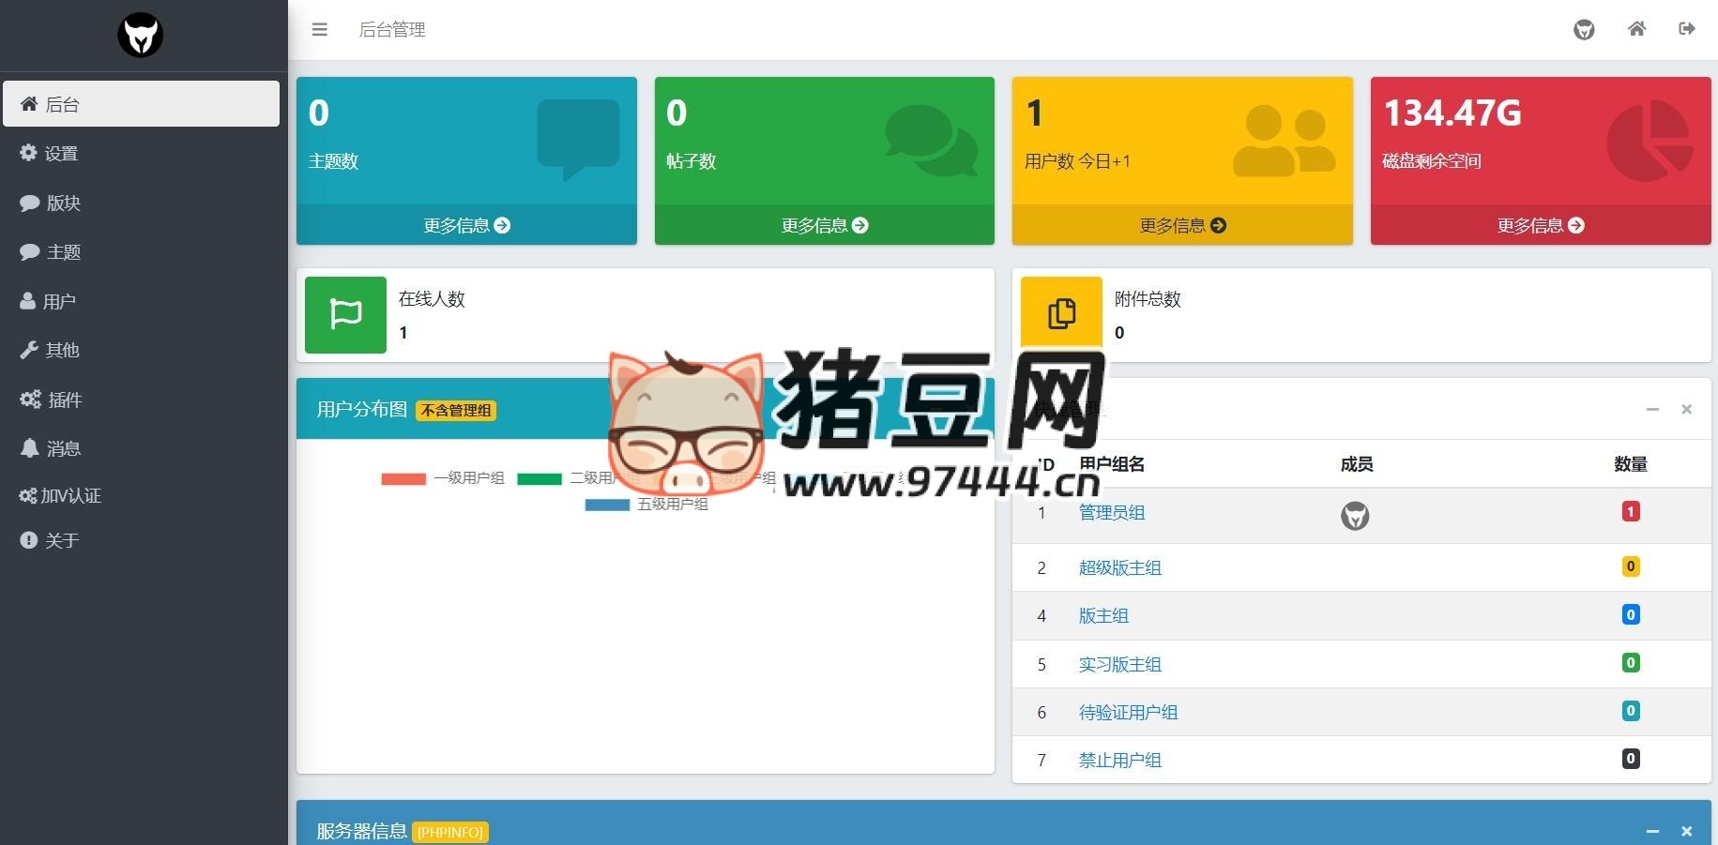Screen dimensions: 1718x845
Task: Collapse the user group table panel
Action: tap(1652, 409)
